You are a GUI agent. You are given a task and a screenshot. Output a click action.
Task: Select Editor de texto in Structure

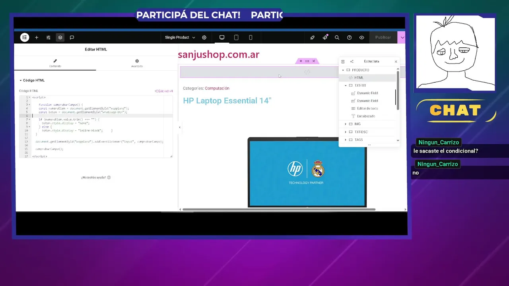(x=367, y=108)
